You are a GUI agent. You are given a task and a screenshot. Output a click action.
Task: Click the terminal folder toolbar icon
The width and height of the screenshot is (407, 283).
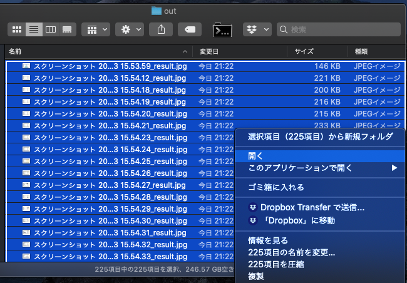point(222,30)
